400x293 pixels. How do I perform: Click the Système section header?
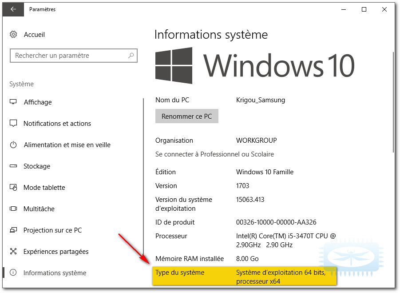[21, 84]
